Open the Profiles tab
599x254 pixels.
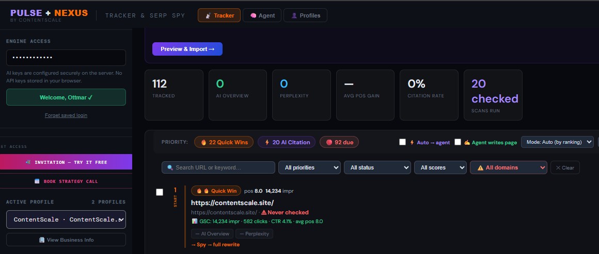pyautogui.click(x=305, y=15)
